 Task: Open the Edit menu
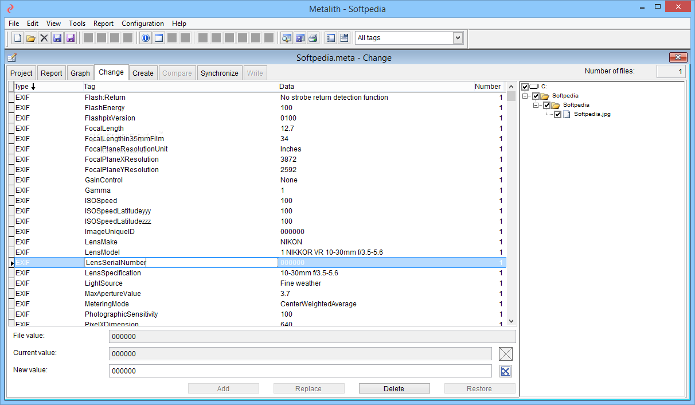[x=33, y=24]
